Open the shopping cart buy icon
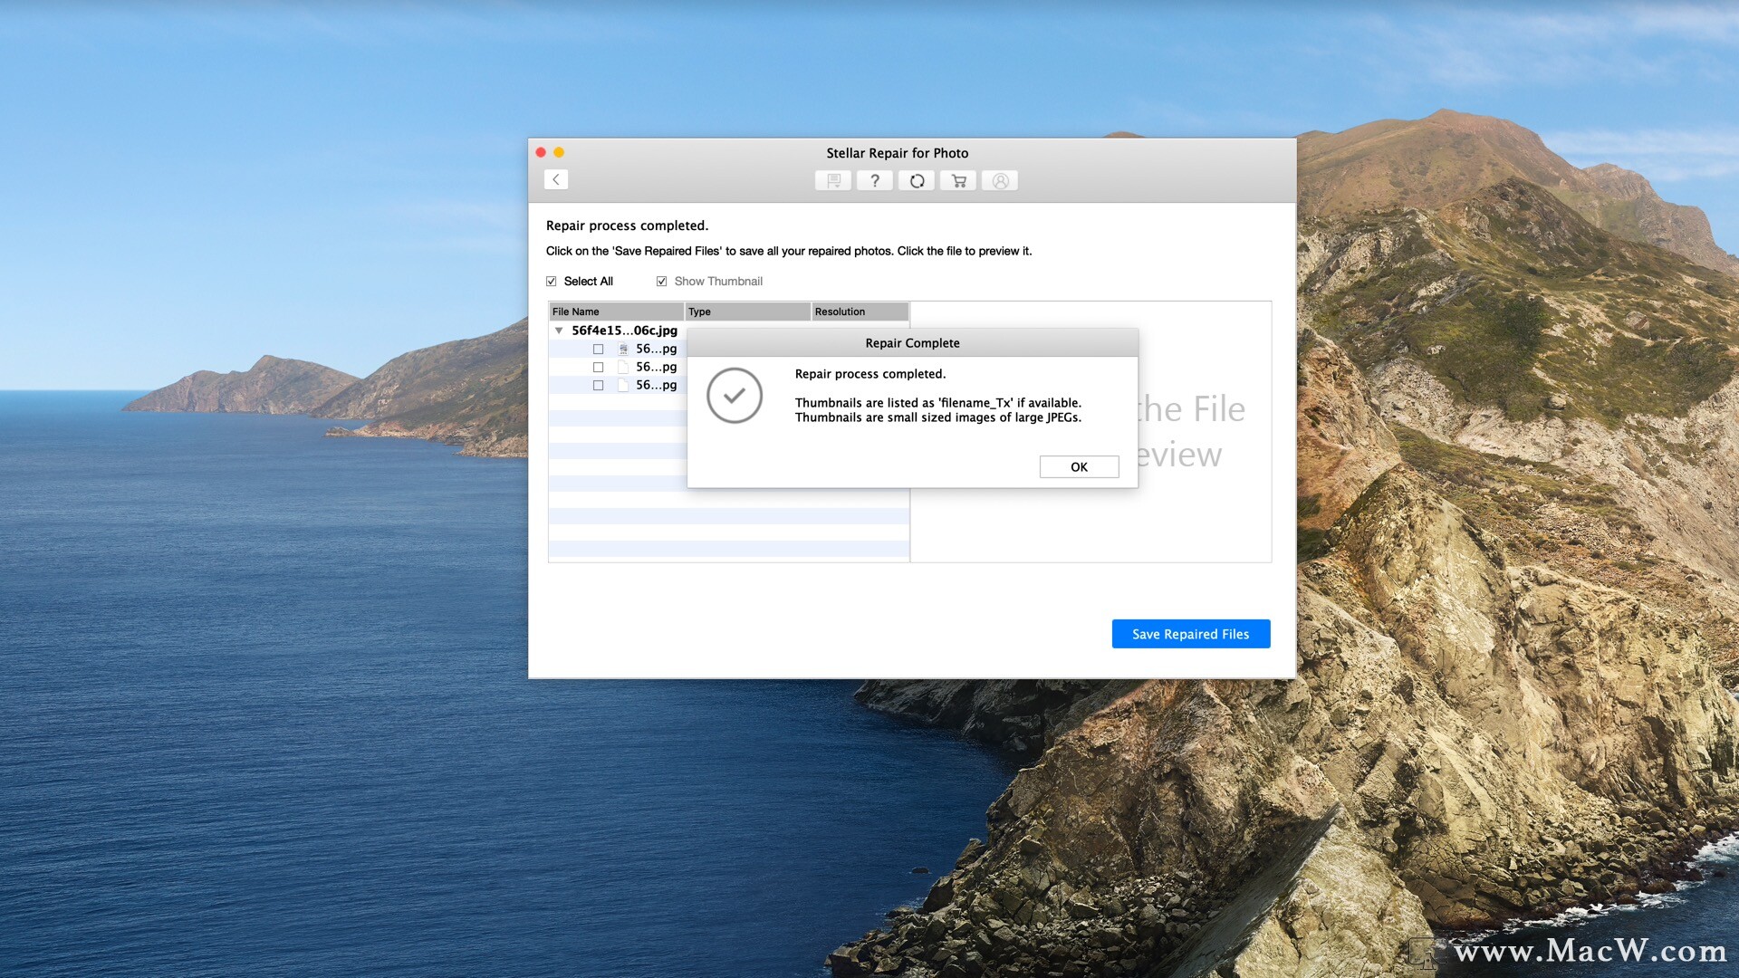Viewport: 1739px width, 978px height. pyautogui.click(x=958, y=181)
